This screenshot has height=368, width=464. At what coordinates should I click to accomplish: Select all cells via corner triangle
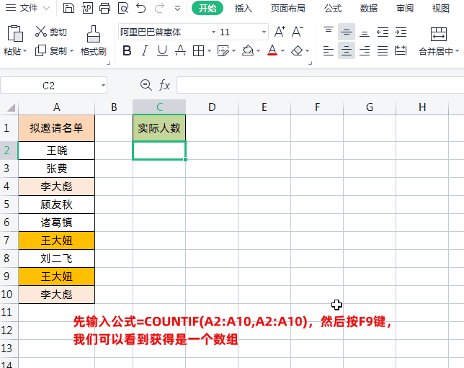(x=11, y=107)
